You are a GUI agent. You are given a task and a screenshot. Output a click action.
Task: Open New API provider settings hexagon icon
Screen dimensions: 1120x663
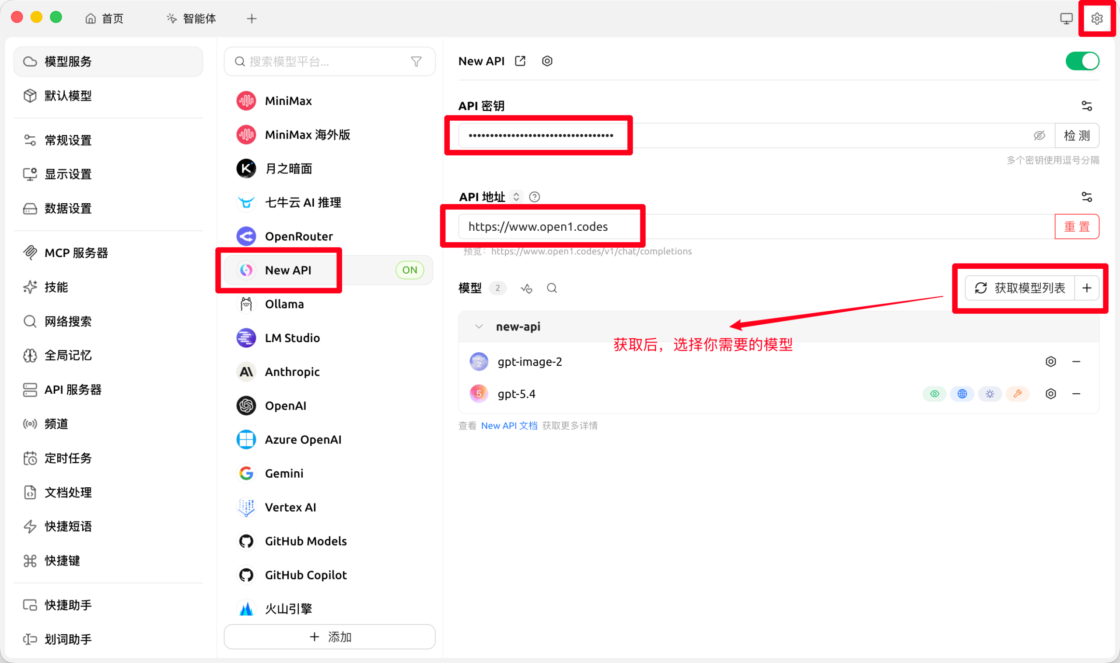pos(547,61)
